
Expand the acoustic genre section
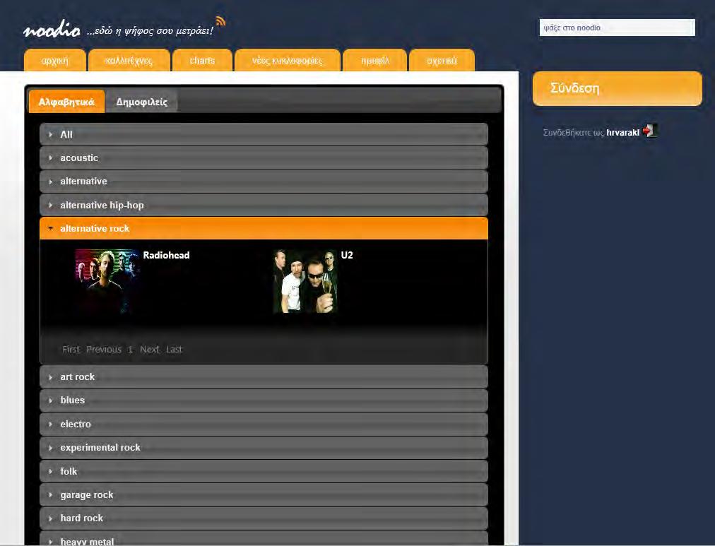tap(264, 158)
